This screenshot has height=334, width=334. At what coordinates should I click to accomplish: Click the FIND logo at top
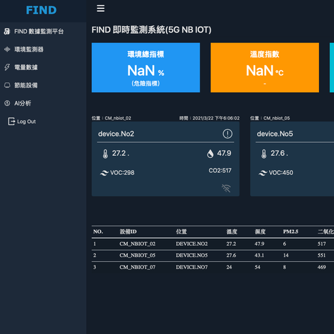click(41, 10)
